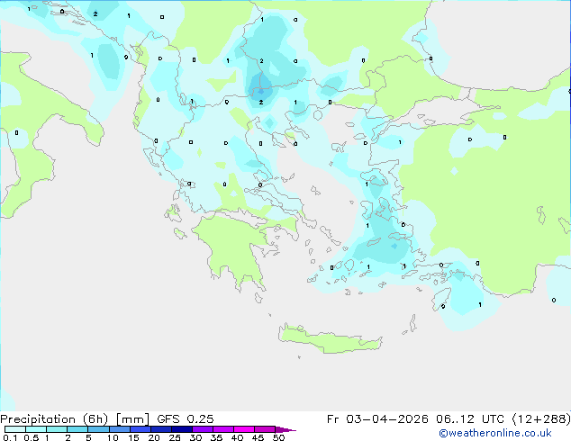Click the "50" legend scale label

[x=278, y=437]
